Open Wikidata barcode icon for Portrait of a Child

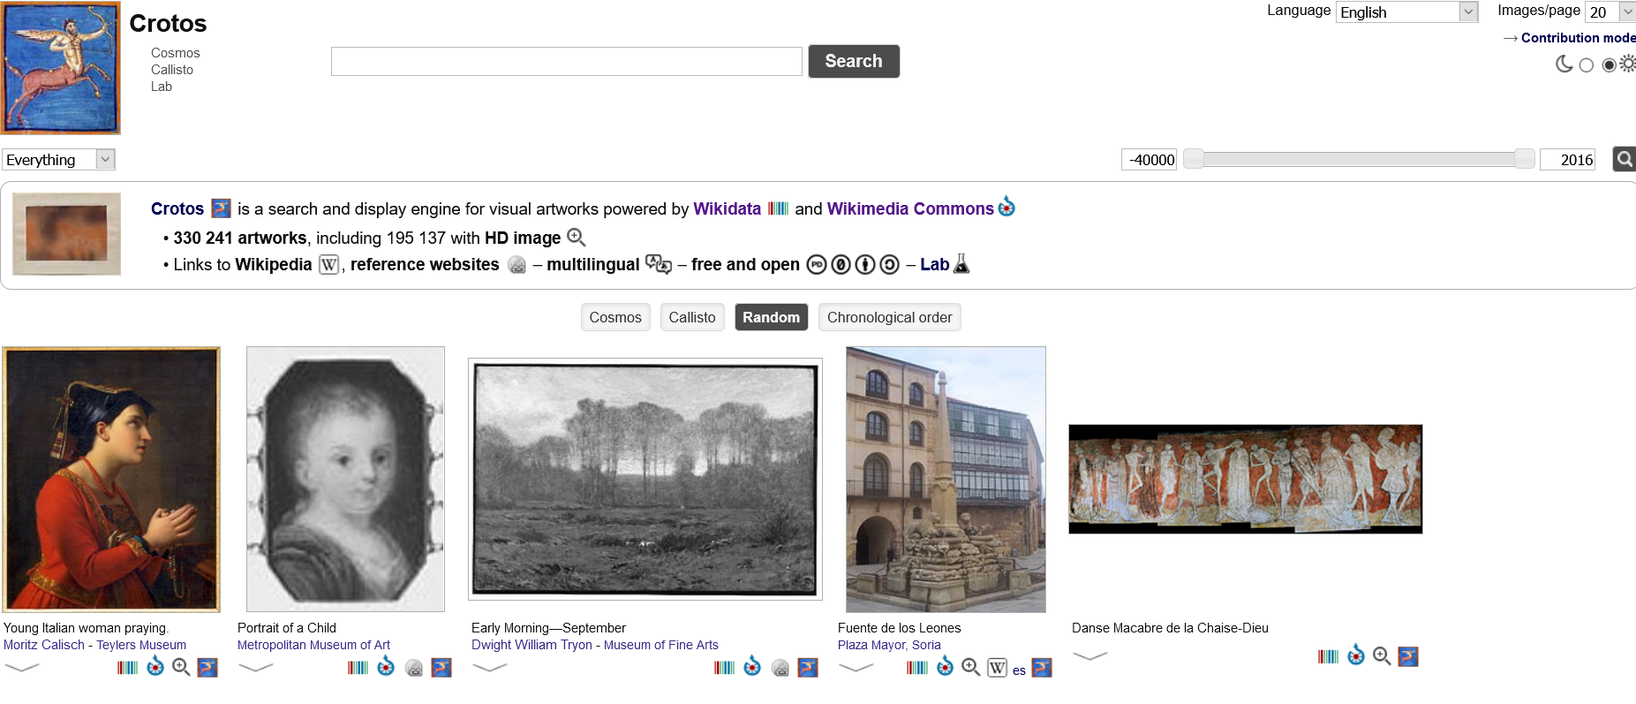[358, 667]
